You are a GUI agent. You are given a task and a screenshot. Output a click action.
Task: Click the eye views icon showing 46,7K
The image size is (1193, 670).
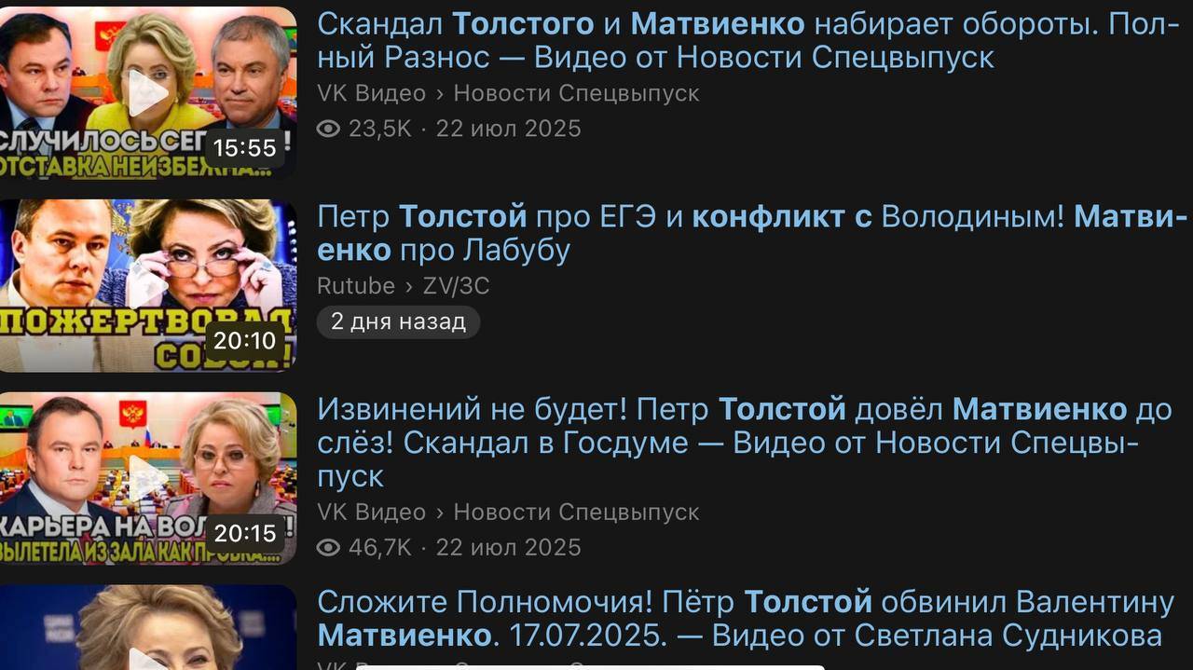[x=328, y=547]
